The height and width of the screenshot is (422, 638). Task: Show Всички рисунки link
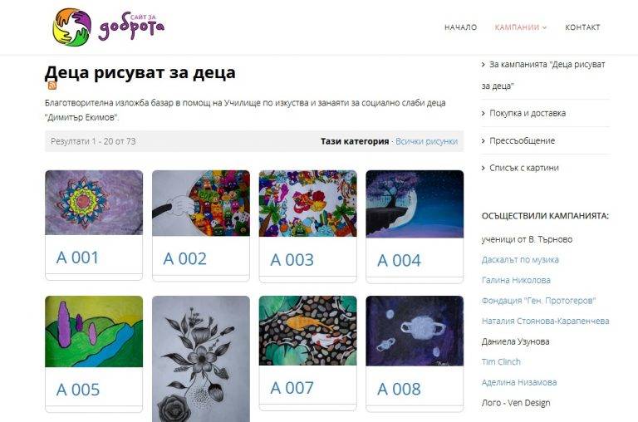pos(426,141)
